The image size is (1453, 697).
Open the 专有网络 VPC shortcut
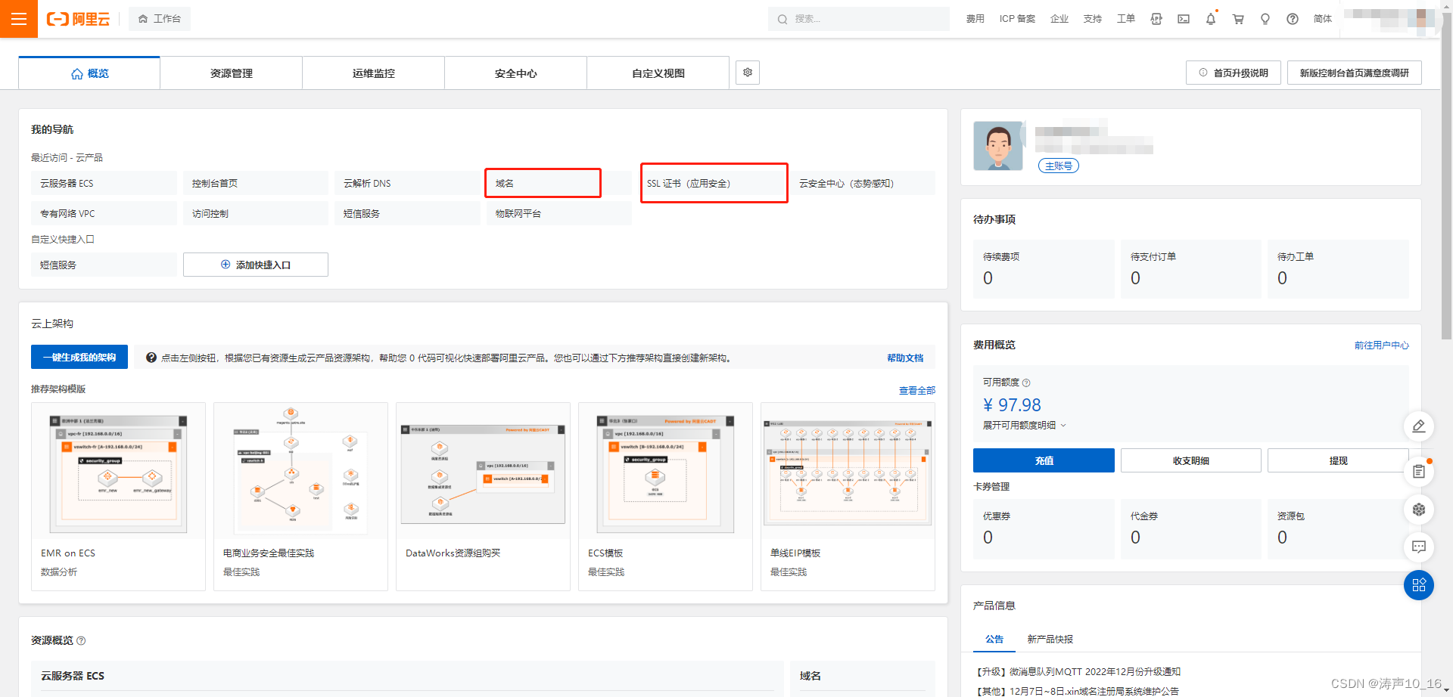click(104, 213)
